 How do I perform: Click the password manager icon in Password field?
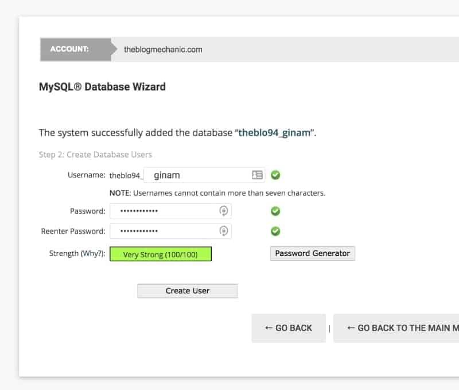(224, 211)
